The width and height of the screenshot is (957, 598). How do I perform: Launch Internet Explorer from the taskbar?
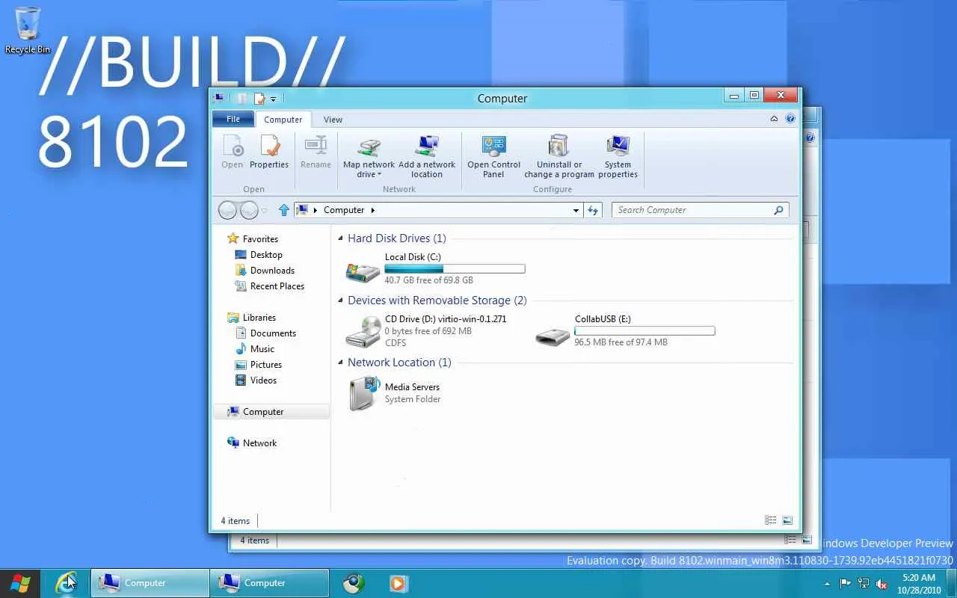click(x=67, y=583)
